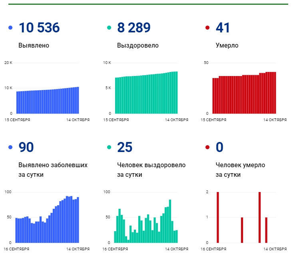Viewport: 295px width, 256px height.
Task: Click 100 axis label on daily recovered chart
Action: (107, 192)
